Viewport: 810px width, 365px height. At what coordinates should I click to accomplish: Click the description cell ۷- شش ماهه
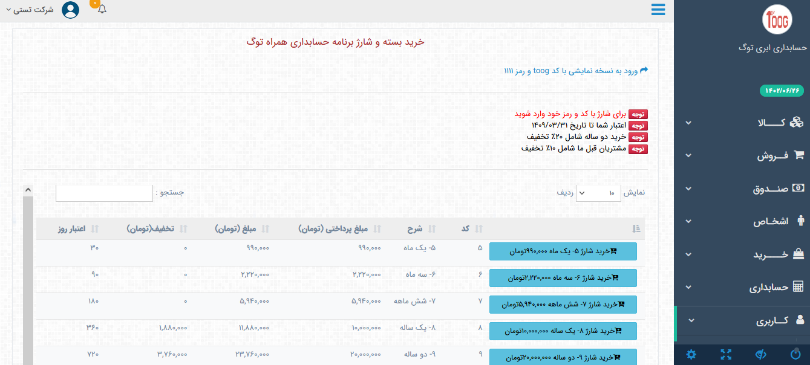click(x=415, y=301)
